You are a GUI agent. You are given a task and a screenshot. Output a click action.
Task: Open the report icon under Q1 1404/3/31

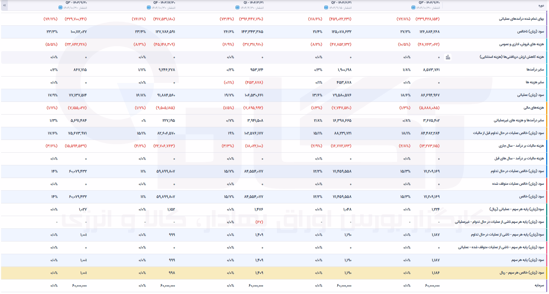[237, 7]
